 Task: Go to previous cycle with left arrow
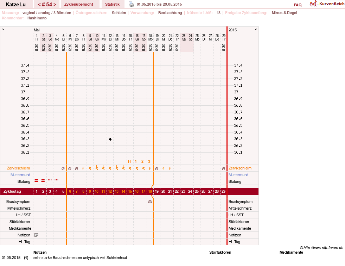[x=39, y=5]
